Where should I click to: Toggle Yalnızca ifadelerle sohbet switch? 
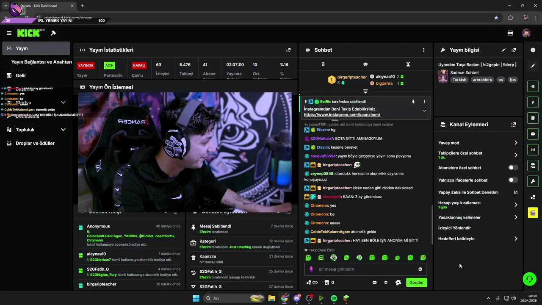513,180
